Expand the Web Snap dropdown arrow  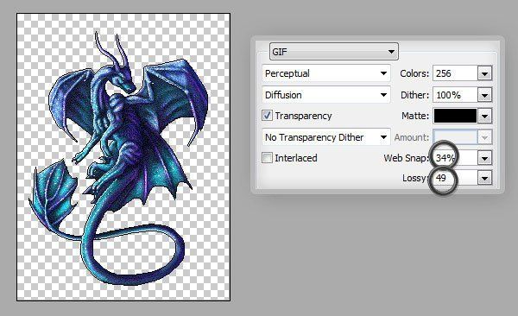tap(484, 158)
